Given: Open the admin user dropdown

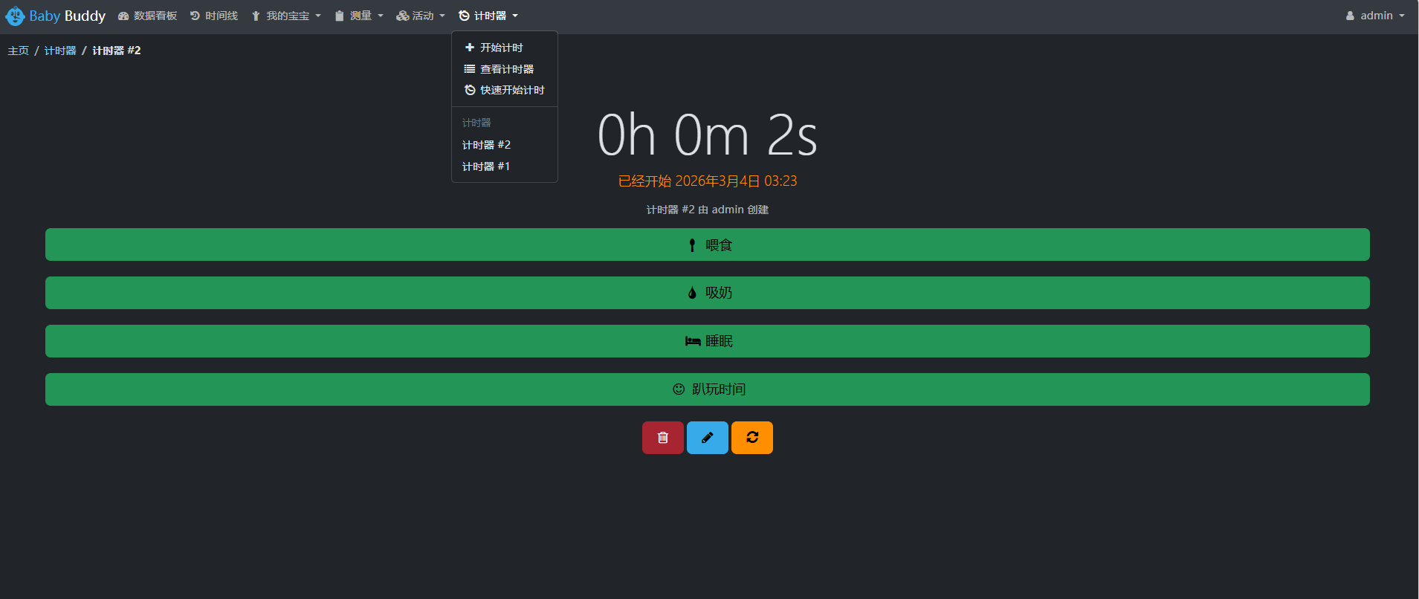Looking at the screenshot, I should point(1375,16).
